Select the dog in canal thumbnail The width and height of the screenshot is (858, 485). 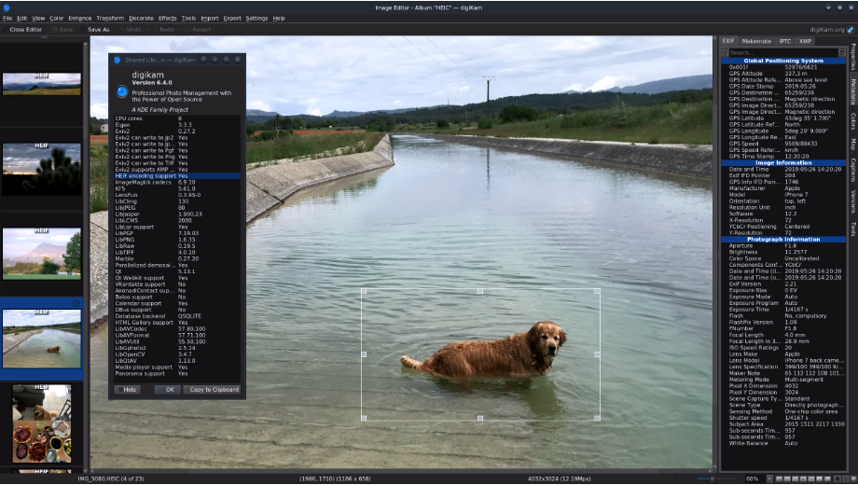click(x=41, y=339)
